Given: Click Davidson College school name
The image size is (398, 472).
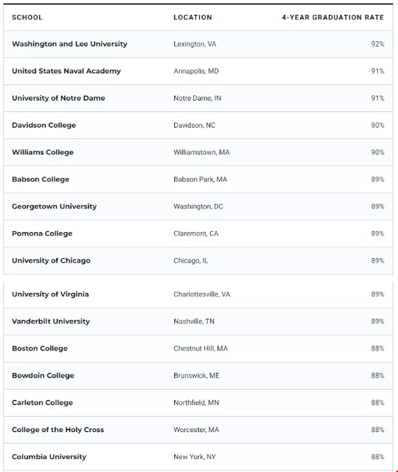Looking at the screenshot, I should click(x=44, y=125).
